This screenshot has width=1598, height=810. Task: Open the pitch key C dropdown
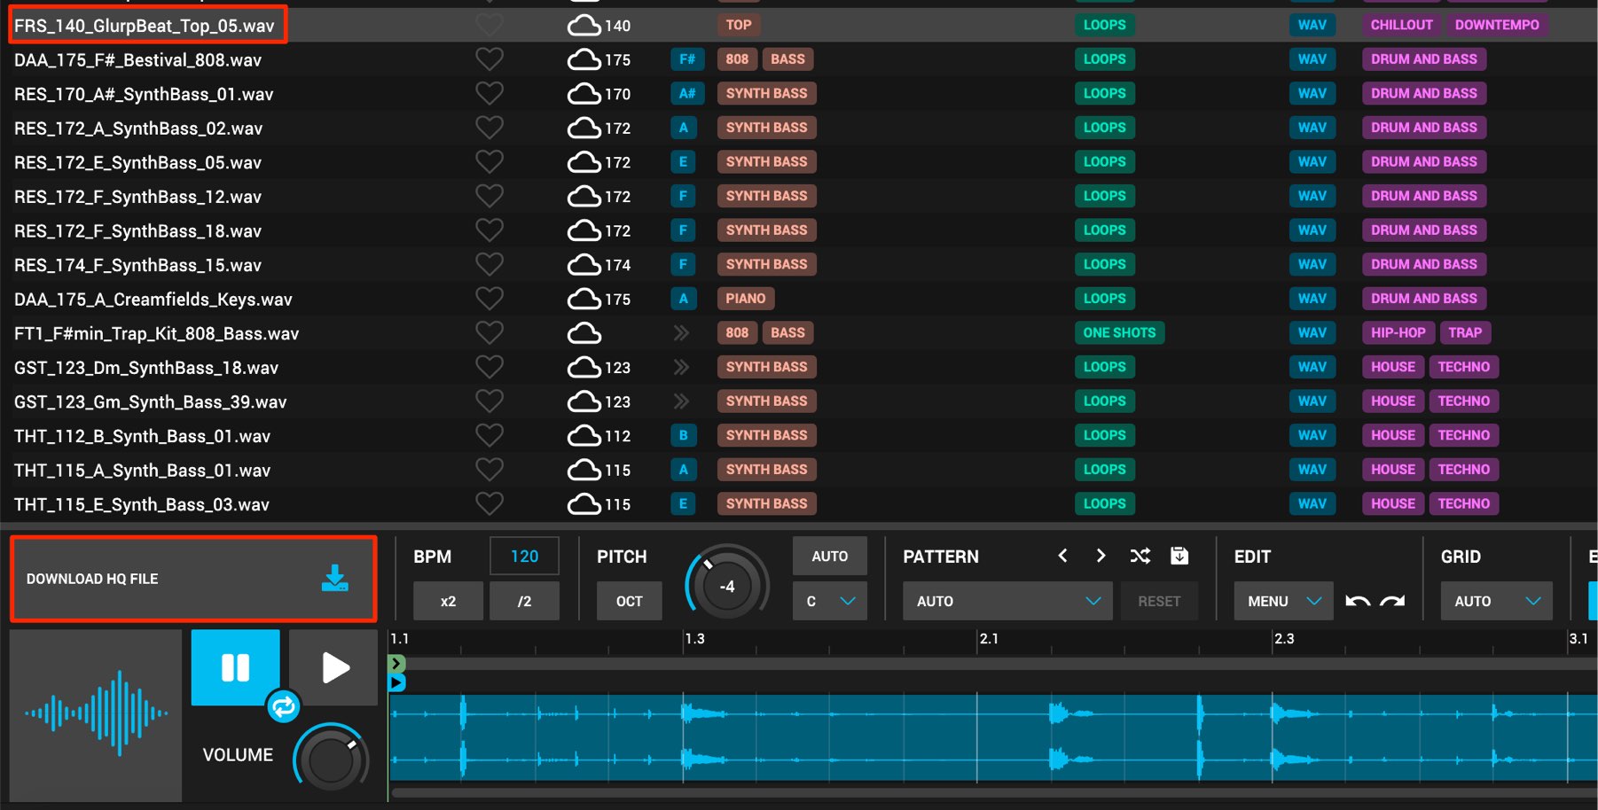point(830,601)
